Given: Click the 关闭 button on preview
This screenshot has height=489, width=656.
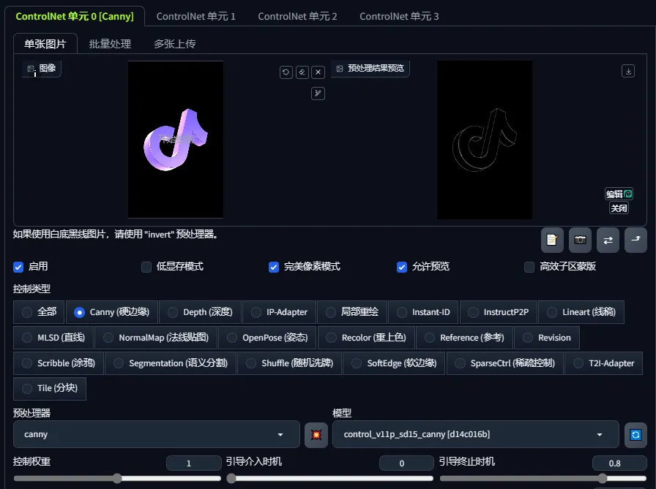Looking at the screenshot, I should click(619, 208).
